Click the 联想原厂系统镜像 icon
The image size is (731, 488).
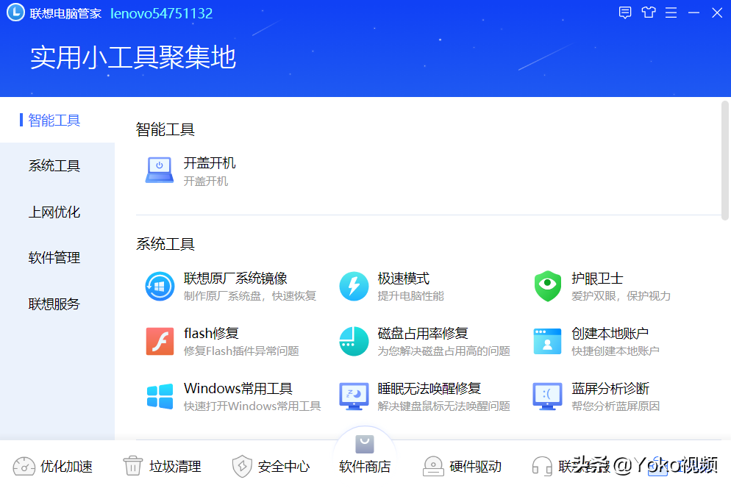pos(160,286)
